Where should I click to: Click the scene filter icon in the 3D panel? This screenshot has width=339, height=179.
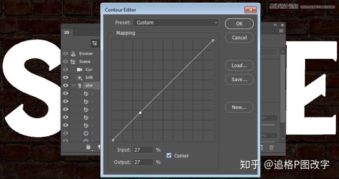[95, 43]
